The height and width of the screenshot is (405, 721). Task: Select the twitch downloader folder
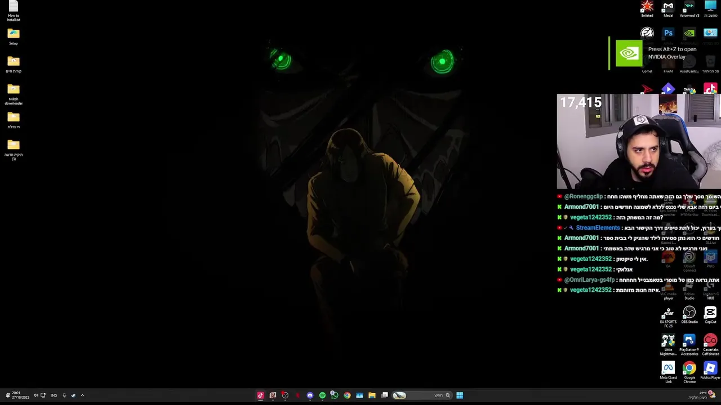click(x=14, y=94)
